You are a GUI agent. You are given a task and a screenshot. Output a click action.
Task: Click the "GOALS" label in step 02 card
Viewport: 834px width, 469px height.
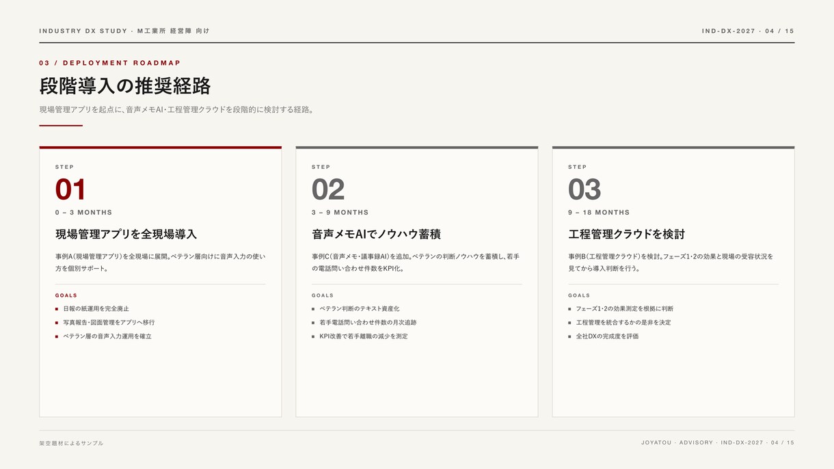pyautogui.click(x=323, y=295)
